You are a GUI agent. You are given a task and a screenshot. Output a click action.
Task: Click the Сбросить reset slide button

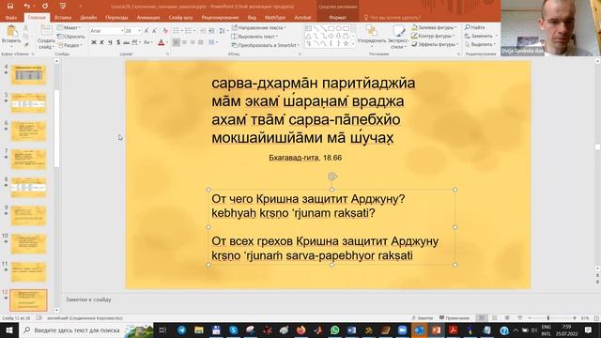click(x=71, y=37)
